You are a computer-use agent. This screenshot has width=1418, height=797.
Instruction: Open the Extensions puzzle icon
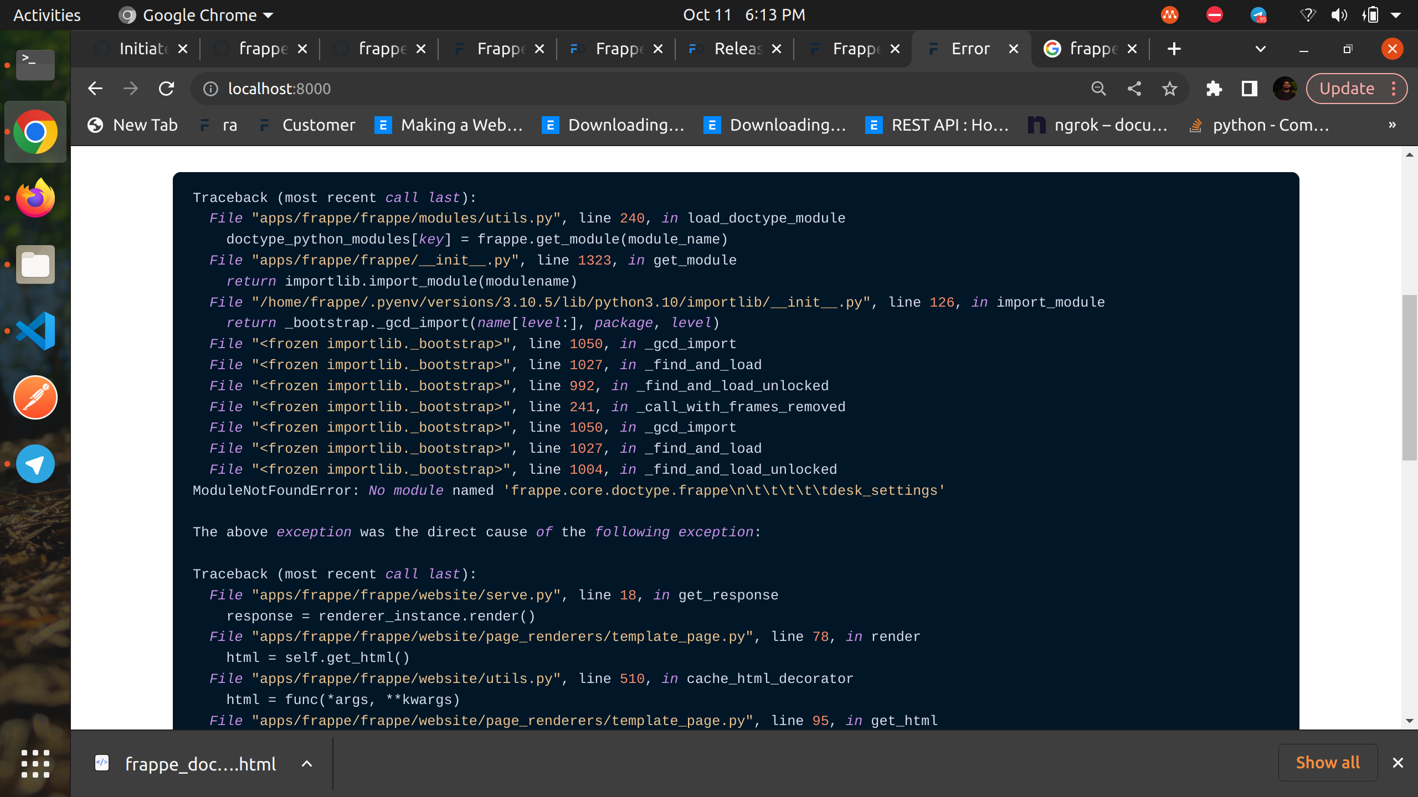click(1213, 89)
